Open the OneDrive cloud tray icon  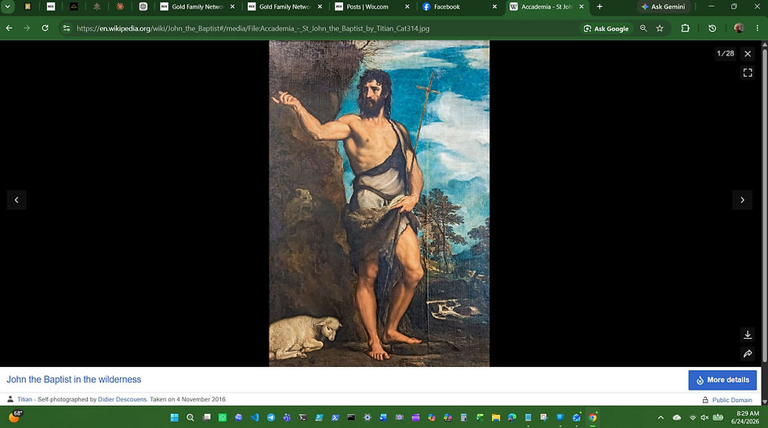(677, 418)
